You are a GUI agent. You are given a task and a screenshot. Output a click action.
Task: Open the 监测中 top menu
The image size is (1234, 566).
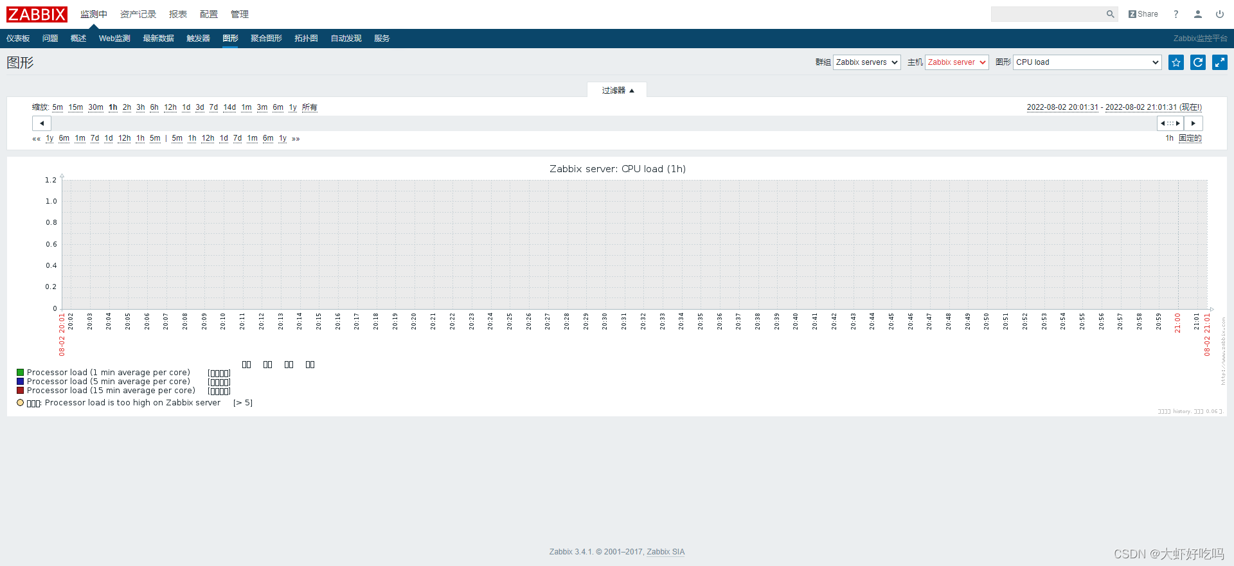[94, 14]
